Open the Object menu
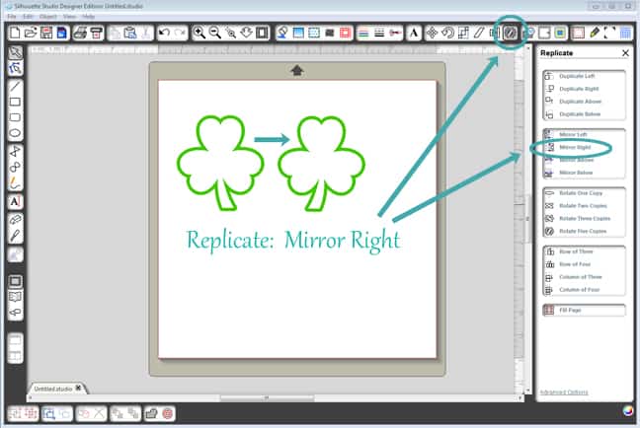Screen dimensions: 640x428 [x=46, y=17]
